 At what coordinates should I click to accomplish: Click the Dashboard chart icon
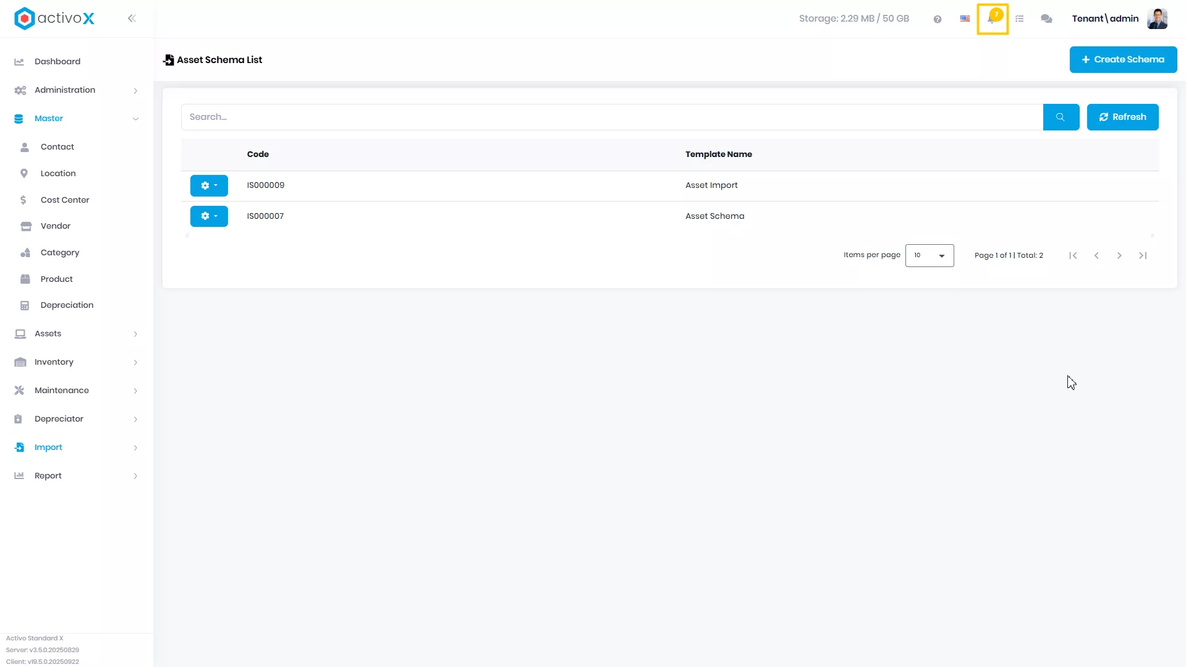point(19,62)
